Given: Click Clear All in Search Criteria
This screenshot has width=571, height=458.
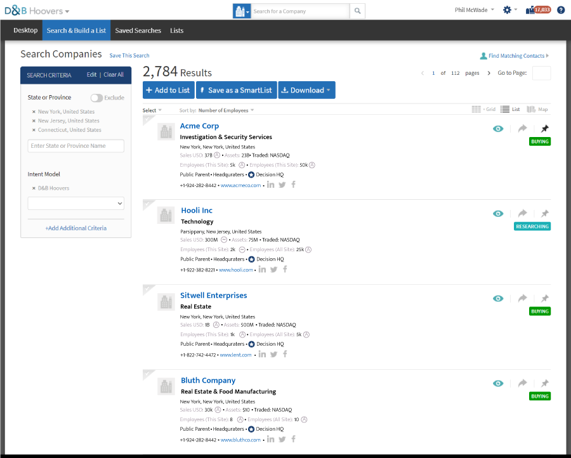Looking at the screenshot, I should click(114, 75).
